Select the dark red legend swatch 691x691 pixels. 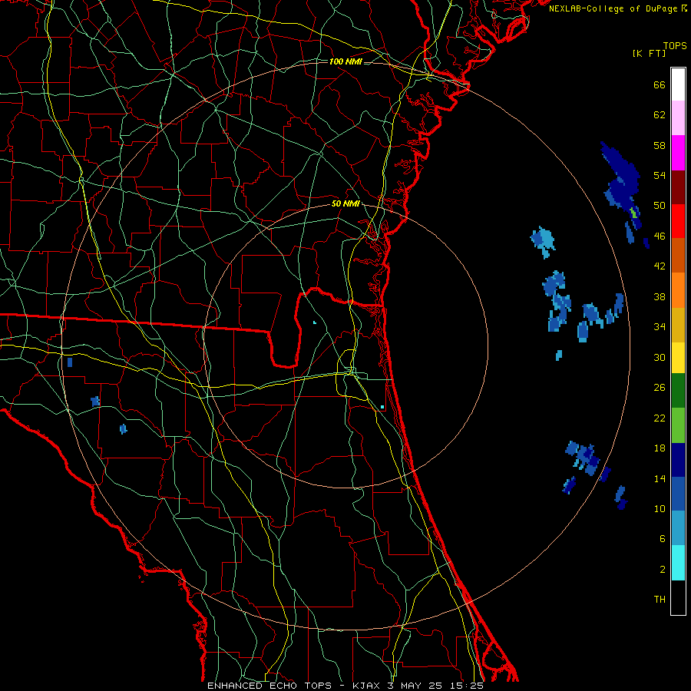678,187
